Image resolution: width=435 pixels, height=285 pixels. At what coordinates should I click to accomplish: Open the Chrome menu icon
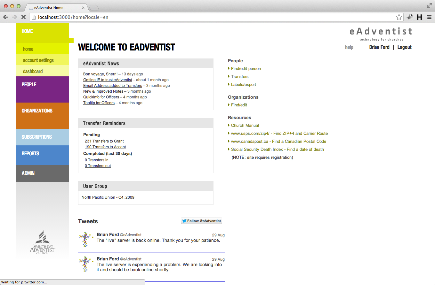point(429,17)
